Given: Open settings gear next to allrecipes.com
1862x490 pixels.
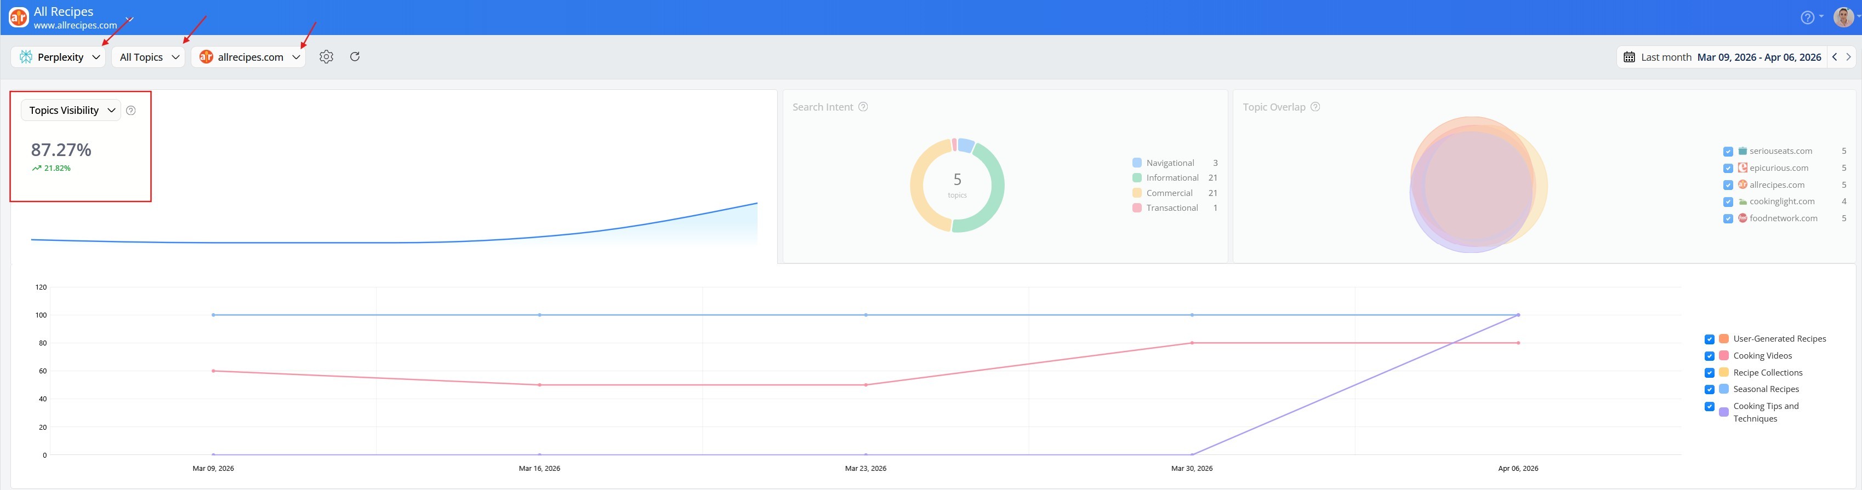Looking at the screenshot, I should point(326,57).
